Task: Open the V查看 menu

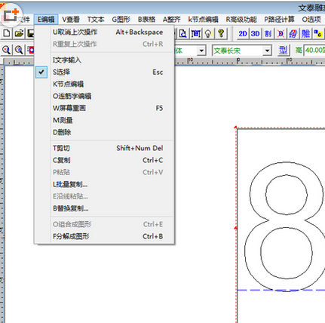Action: [x=71, y=20]
